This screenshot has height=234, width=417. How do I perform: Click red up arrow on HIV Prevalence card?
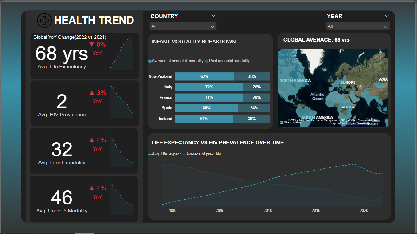coord(91,93)
